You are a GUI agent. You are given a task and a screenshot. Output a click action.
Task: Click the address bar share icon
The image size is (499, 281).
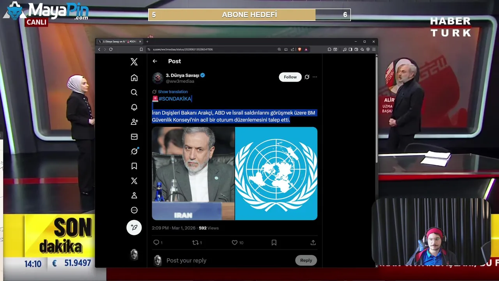point(292,49)
